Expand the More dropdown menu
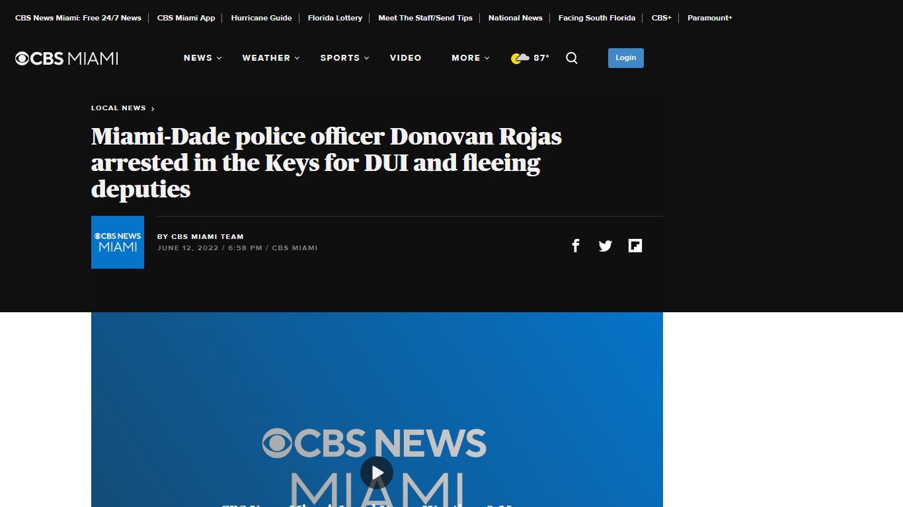 471,58
